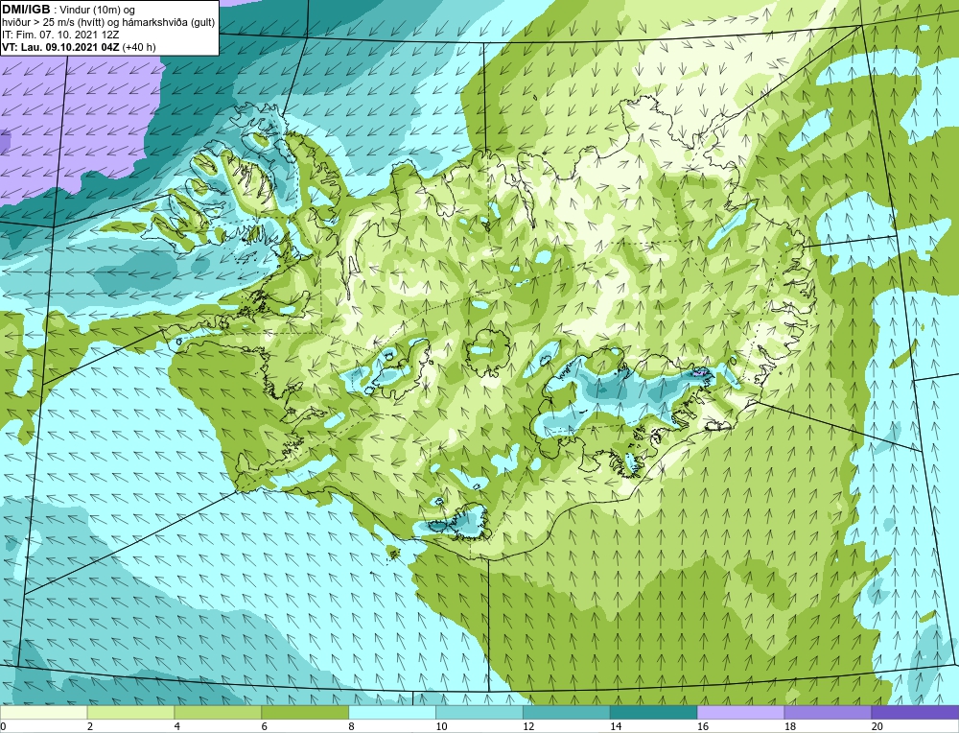Image resolution: width=959 pixels, height=733 pixels.
Task: Click the scale label '2' on the color bar
Action: tap(90, 726)
